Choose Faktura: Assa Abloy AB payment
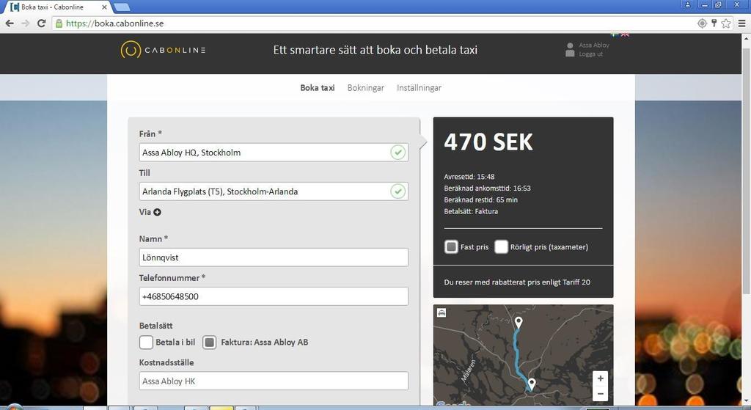 coord(209,342)
